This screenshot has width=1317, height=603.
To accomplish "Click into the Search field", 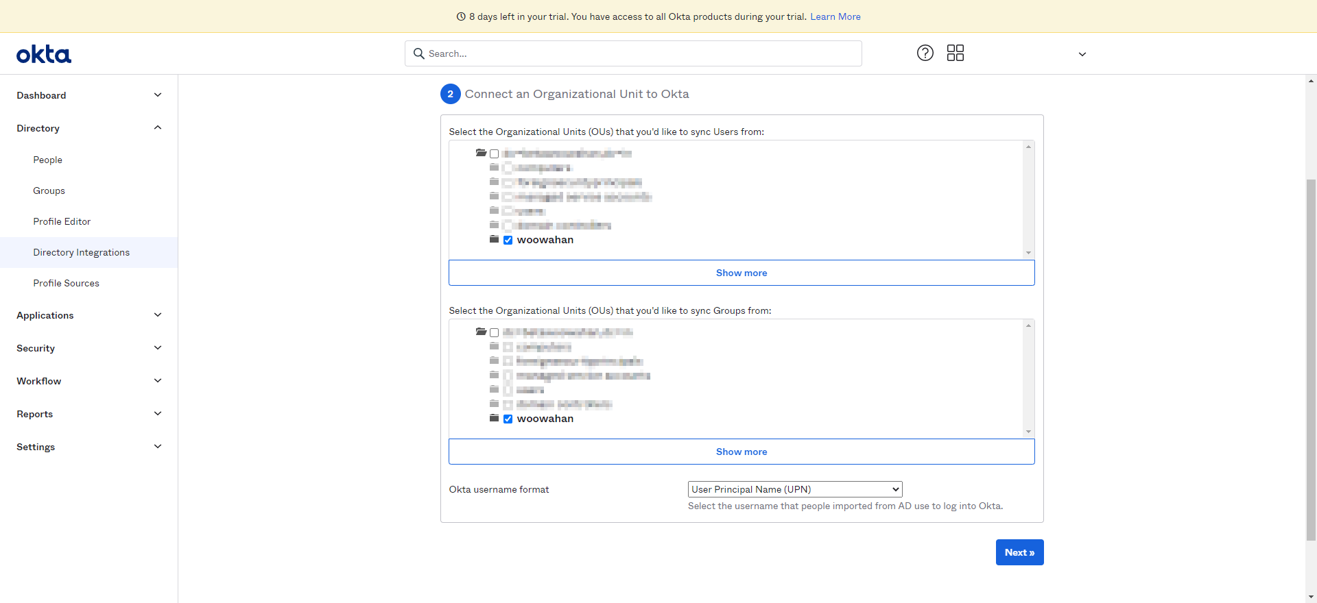I will (633, 53).
